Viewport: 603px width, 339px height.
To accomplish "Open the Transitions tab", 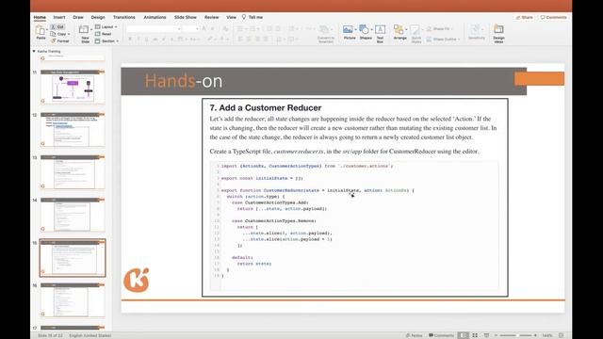I will pyautogui.click(x=123, y=17).
